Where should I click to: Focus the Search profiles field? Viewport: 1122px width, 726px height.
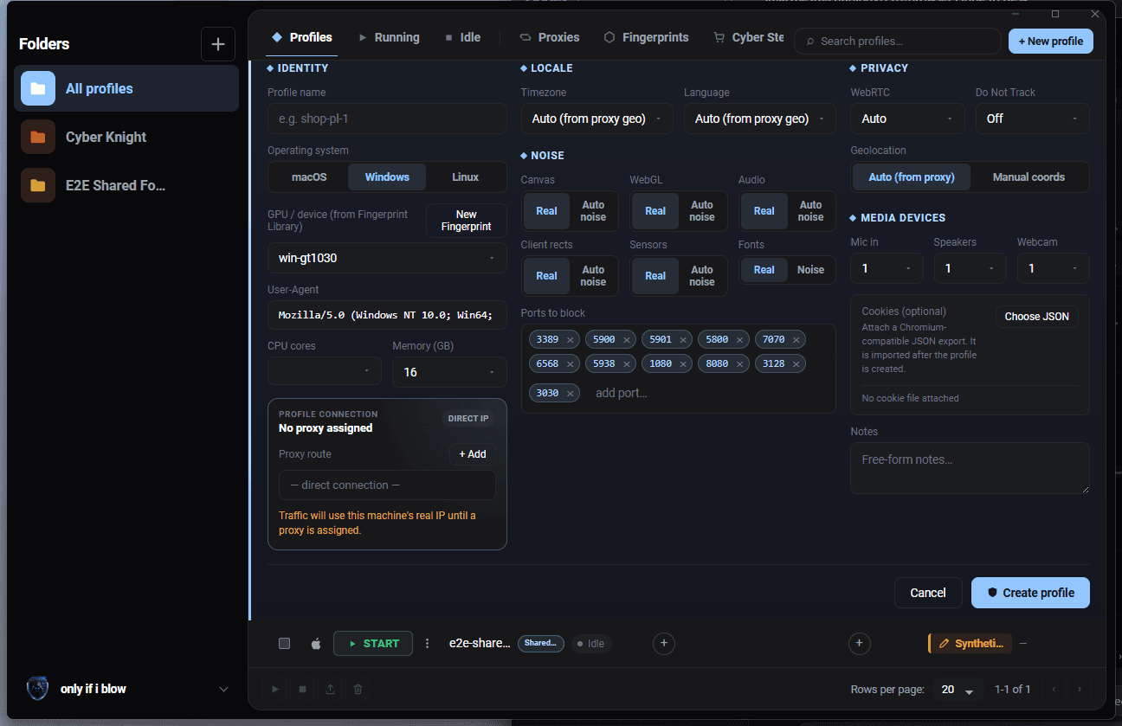pos(898,41)
